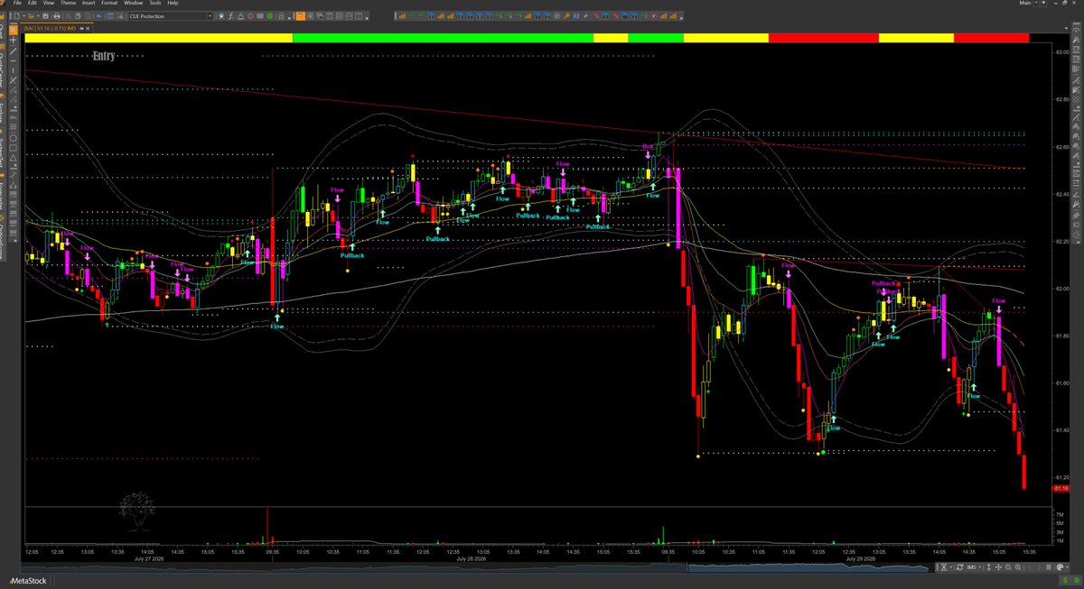Open the Tools menu
This screenshot has width=1084, height=589.
[x=155, y=3]
